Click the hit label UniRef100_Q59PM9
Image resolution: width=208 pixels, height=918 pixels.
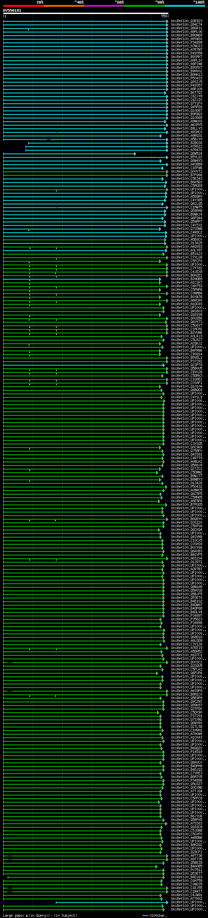187,211
